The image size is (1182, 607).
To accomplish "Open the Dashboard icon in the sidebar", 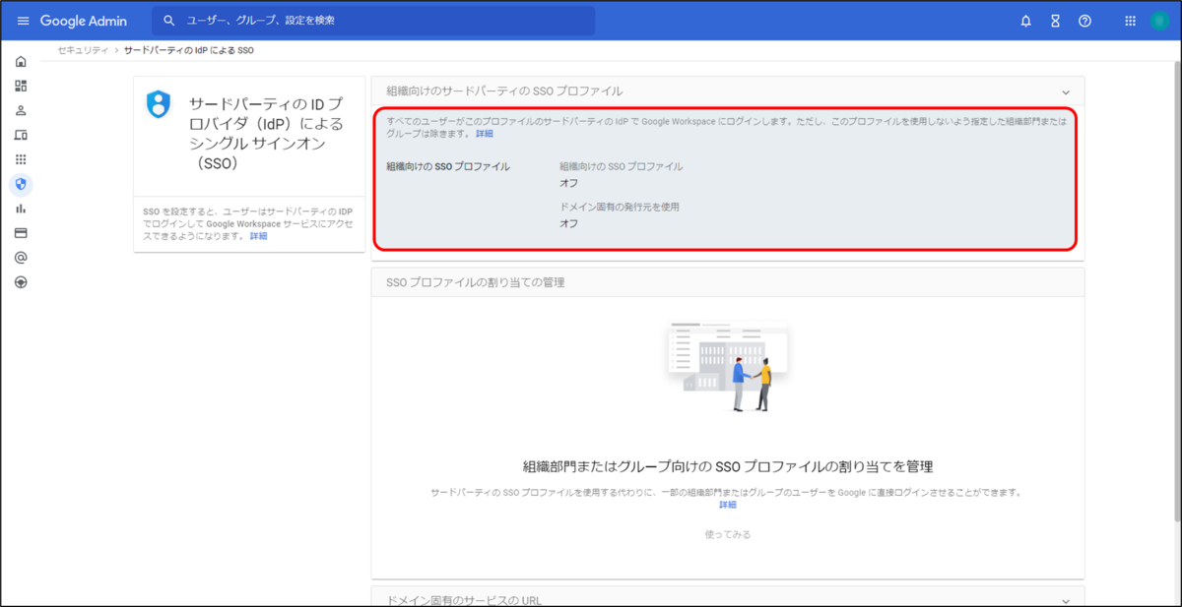I will [23, 86].
